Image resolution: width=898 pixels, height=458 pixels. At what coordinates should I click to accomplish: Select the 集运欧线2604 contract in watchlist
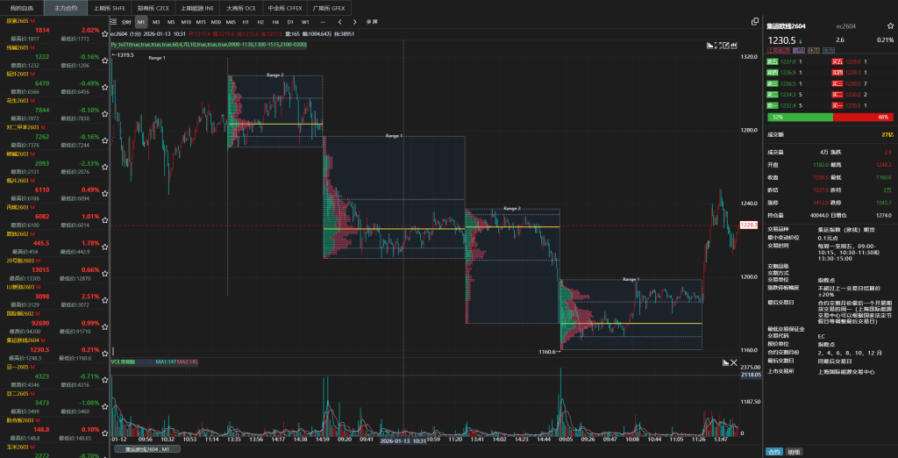click(26, 340)
